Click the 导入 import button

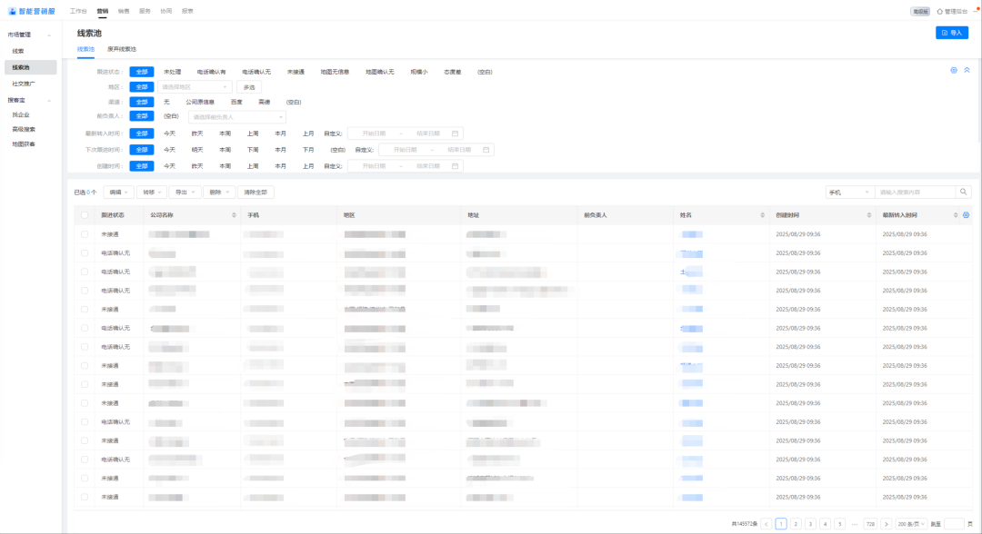[x=952, y=33]
